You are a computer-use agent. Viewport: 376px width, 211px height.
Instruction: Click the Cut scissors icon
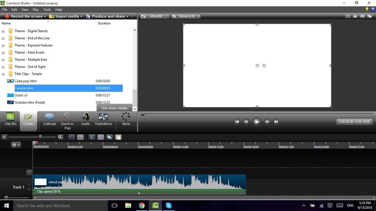pyautogui.click(x=92, y=137)
